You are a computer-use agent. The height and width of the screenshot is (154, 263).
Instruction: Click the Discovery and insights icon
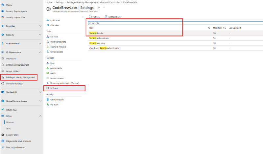pyautogui.click(x=48, y=83)
